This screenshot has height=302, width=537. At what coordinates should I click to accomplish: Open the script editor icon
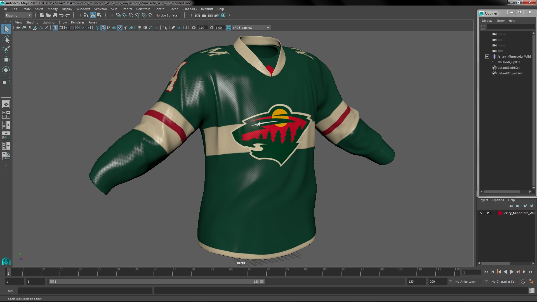[532, 291]
